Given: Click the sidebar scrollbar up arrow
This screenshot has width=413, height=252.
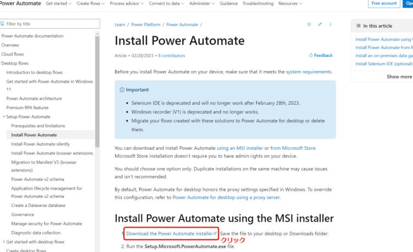Looking at the screenshot, I should point(97,34).
